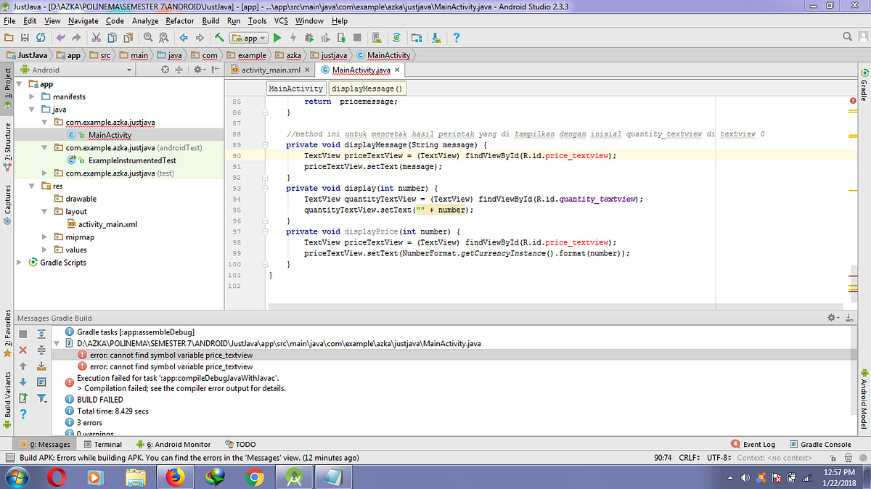Toggle the Gradle side panel
The height and width of the screenshot is (489, 871).
tap(864, 86)
